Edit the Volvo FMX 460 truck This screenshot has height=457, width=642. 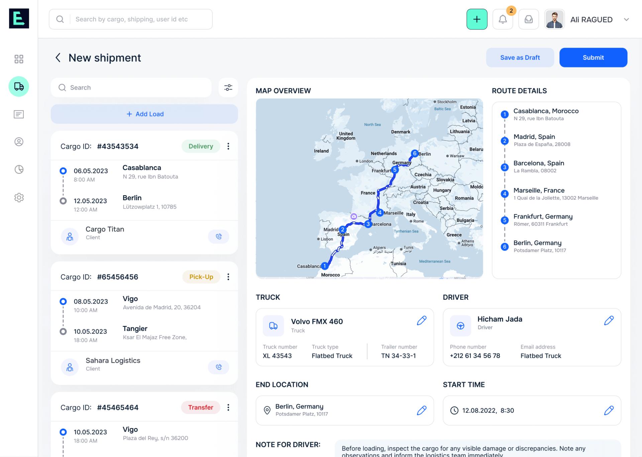(x=421, y=321)
